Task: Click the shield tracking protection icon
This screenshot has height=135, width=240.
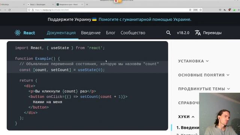Action: tap(29, 10)
